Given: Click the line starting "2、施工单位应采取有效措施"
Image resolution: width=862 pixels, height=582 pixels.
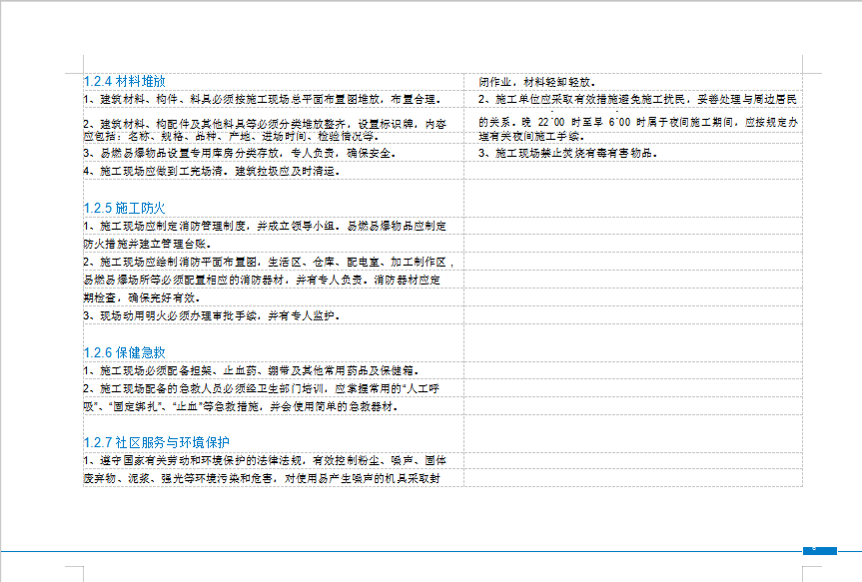Looking at the screenshot, I should 637,100.
